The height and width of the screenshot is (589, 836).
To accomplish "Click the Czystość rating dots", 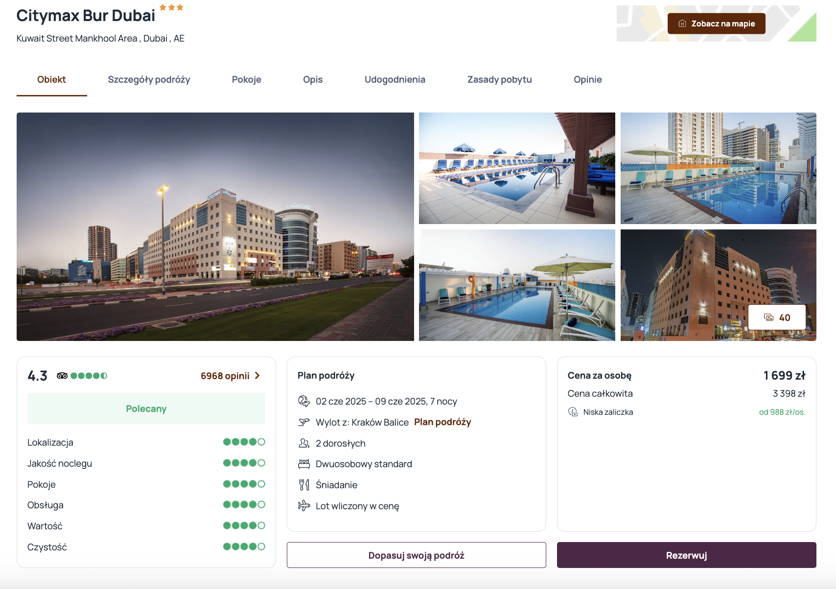I will tap(244, 547).
